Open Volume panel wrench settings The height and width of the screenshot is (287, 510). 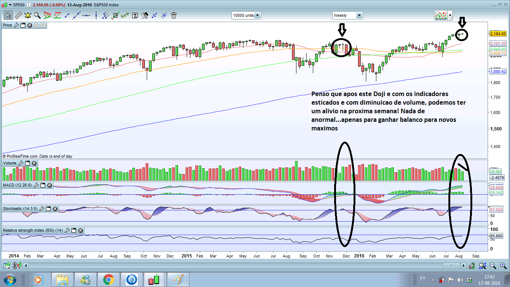[x=20, y=163]
